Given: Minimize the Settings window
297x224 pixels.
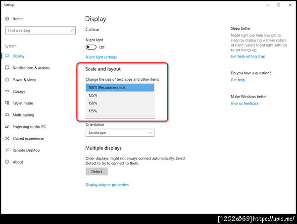Looking at the screenshot, I should 267,5.
